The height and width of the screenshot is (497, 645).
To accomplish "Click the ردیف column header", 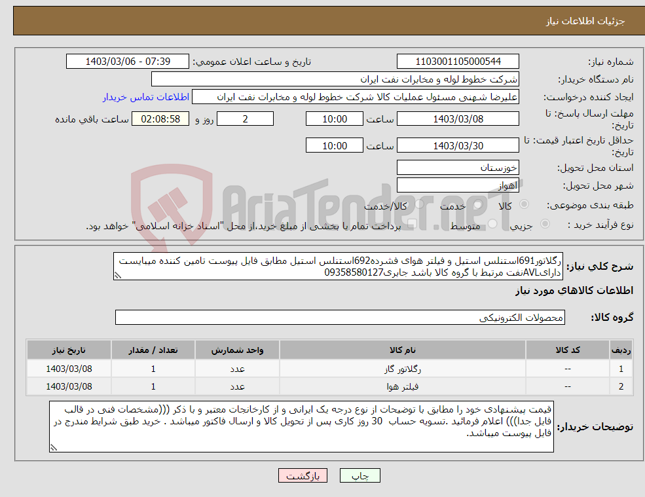I will coord(621,350).
